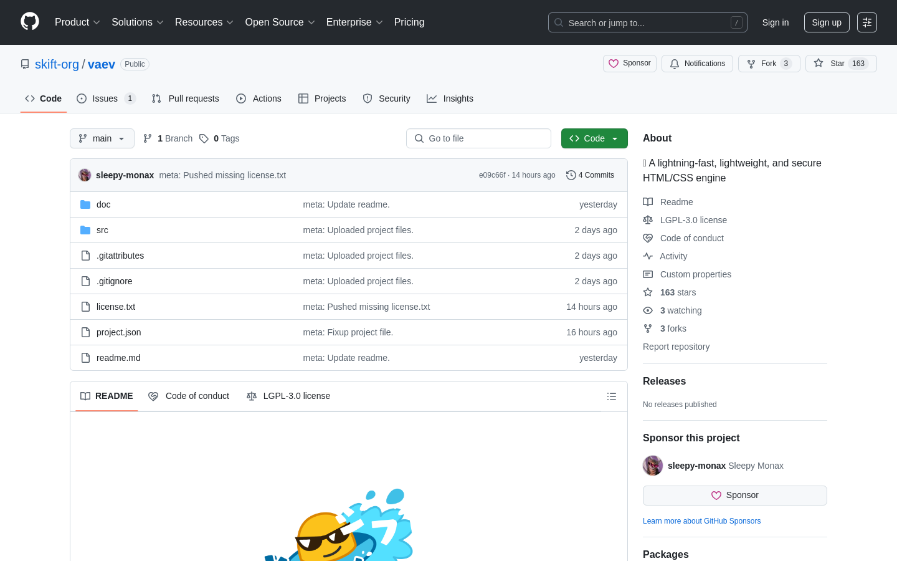Open Learn more about GitHub Sponsors

pyautogui.click(x=701, y=521)
